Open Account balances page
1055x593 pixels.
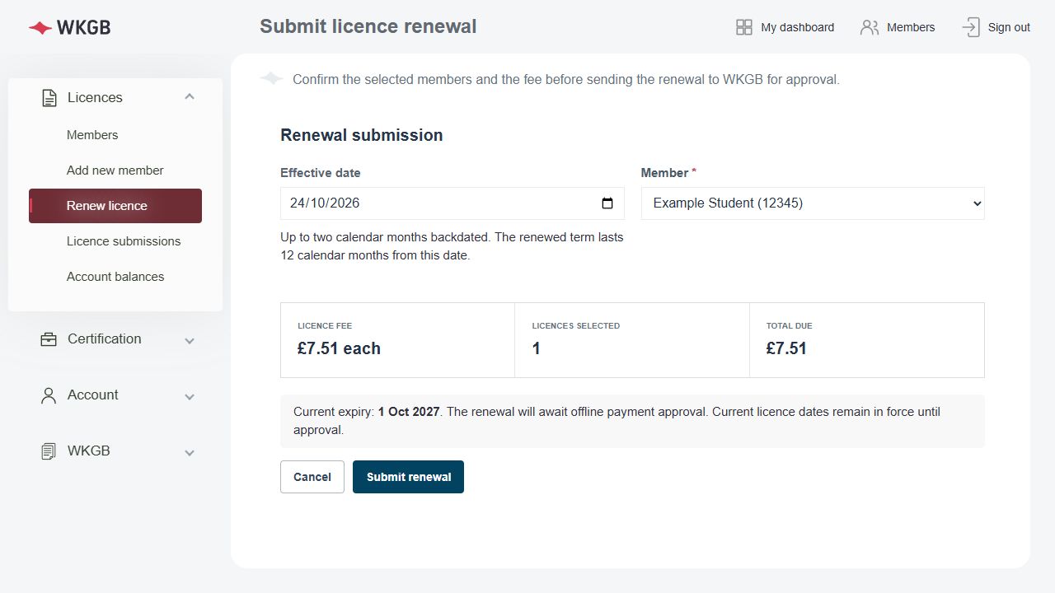click(x=115, y=277)
